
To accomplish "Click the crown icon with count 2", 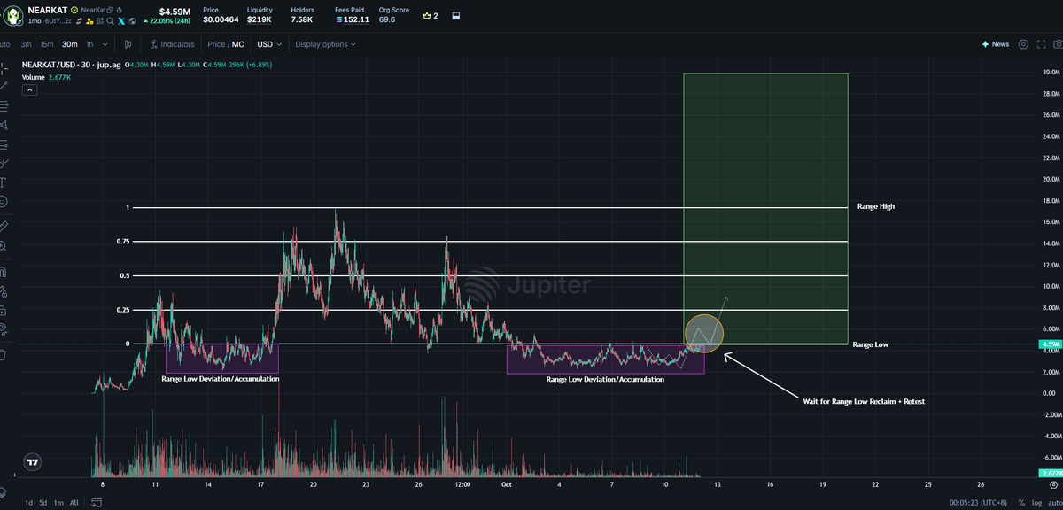I will [x=431, y=15].
